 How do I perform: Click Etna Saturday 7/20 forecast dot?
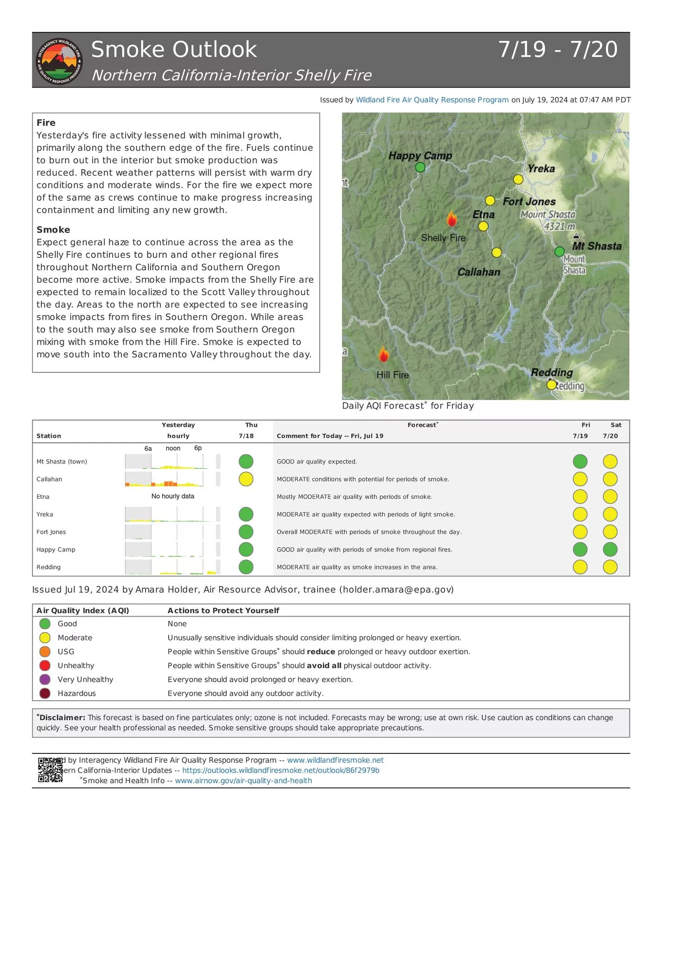point(610,497)
